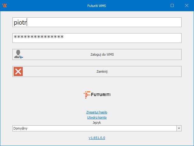Click the user login icon with blue arrow
194x146 pixels.
18,54
